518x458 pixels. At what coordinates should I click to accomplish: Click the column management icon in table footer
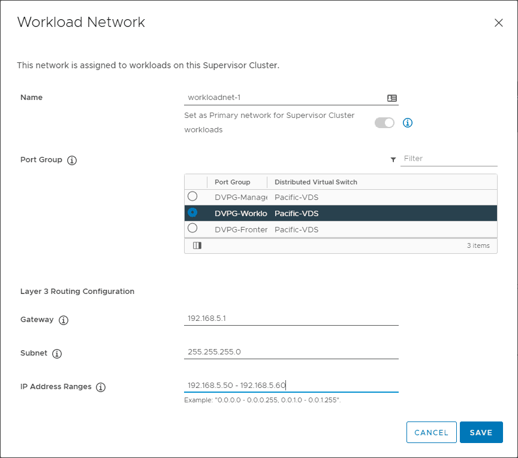pyautogui.click(x=197, y=245)
